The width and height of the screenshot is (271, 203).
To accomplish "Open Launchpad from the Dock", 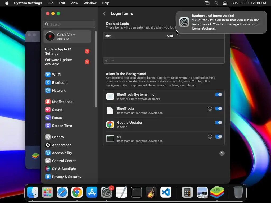I will click(x=47, y=192).
